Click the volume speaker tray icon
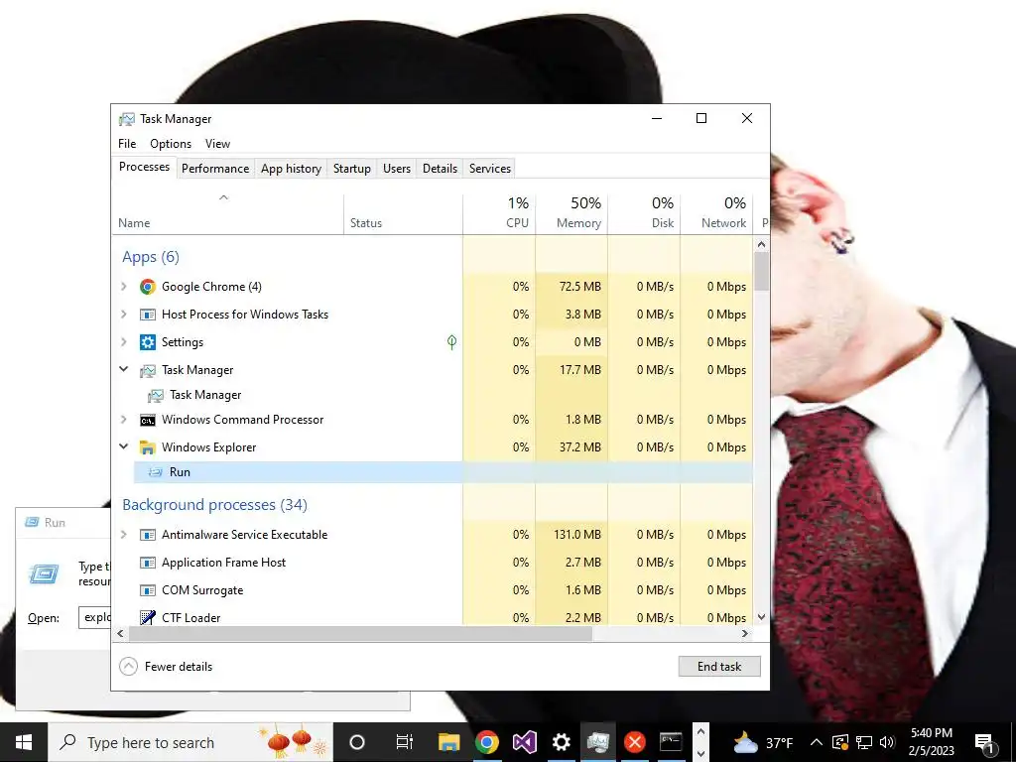This screenshot has height=762, width=1016. pos(887,742)
